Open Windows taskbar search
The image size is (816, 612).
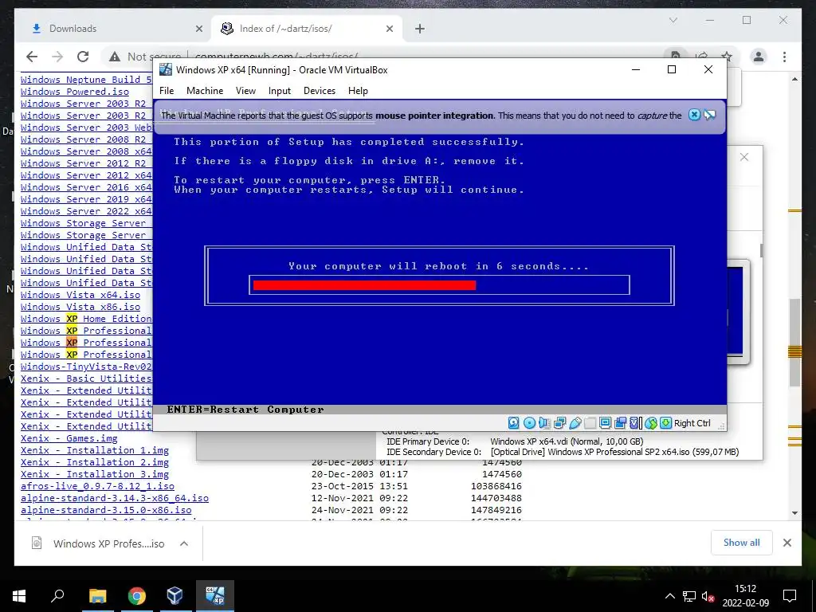pos(57,596)
